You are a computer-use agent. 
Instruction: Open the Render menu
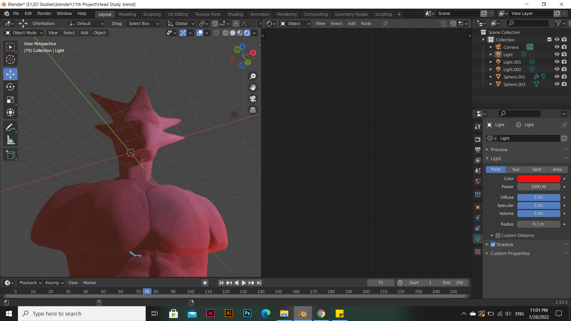tap(44, 14)
